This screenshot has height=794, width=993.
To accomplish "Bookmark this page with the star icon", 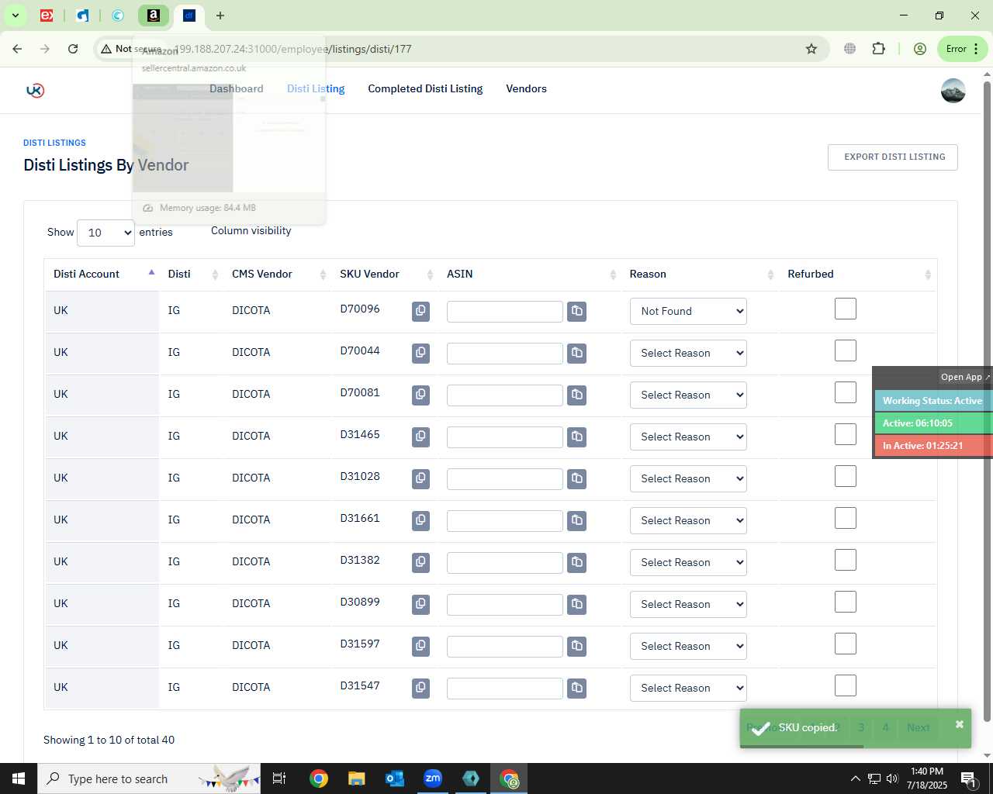I will point(811,49).
